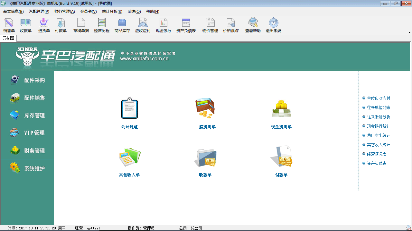Open the 费用支出统计 link
The image size is (412, 231).
tap(379, 135)
